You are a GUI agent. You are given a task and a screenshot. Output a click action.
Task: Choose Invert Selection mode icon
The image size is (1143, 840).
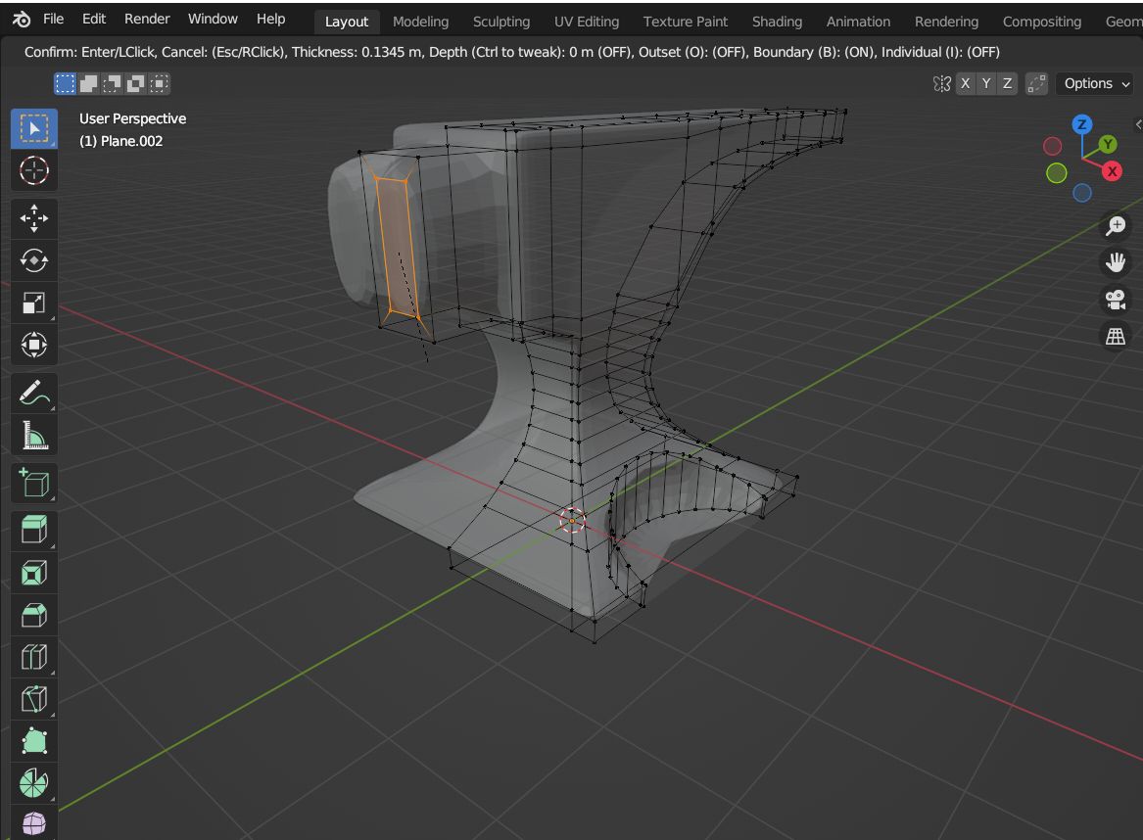[135, 84]
